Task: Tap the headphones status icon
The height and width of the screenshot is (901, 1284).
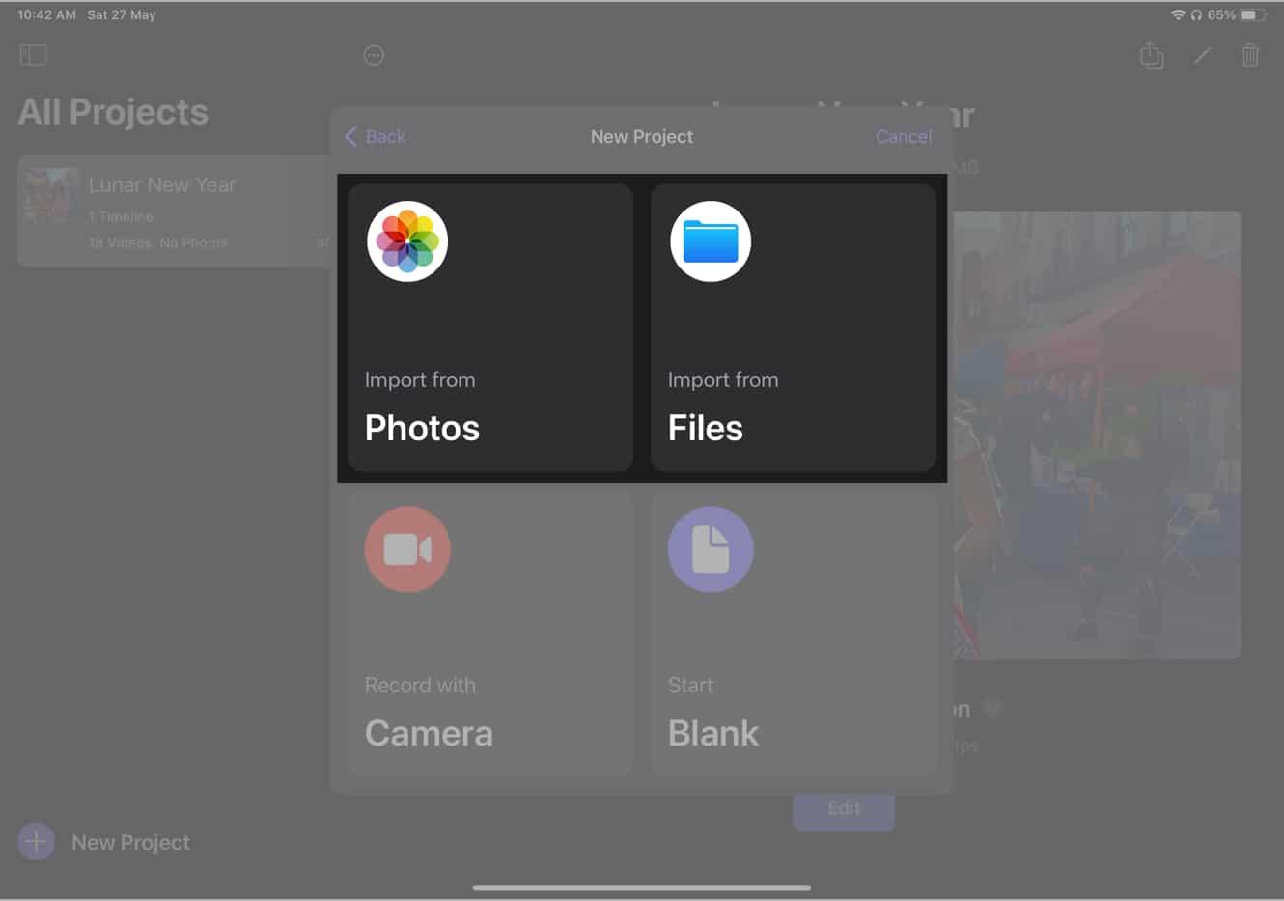Action: pos(1197,15)
